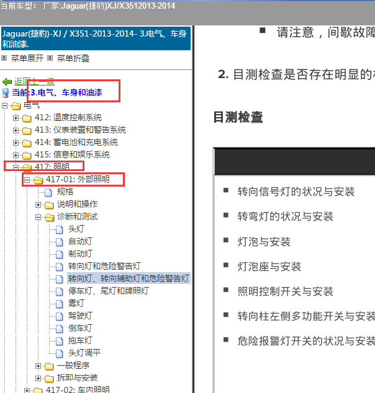Click folder icon of 一般程序
Viewport: 375px width, 393px height.
click(x=49, y=366)
